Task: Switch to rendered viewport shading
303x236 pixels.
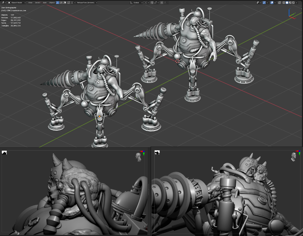Action: click(x=293, y=3)
